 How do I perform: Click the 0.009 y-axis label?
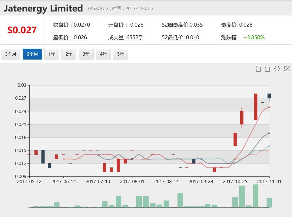click(21, 176)
